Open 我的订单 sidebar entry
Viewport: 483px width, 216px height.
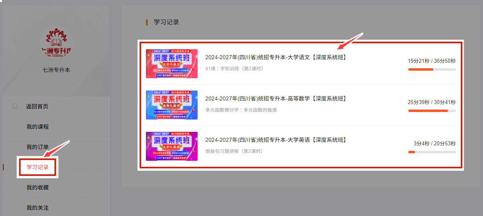[x=37, y=147]
